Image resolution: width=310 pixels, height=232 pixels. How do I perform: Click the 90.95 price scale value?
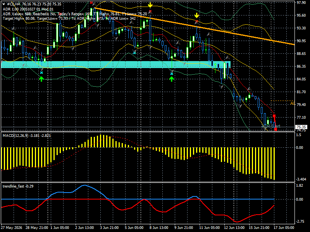pyautogui.click(x=301, y=41)
